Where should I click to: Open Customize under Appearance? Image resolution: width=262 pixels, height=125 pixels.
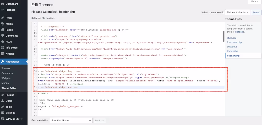click(x=7, y=73)
